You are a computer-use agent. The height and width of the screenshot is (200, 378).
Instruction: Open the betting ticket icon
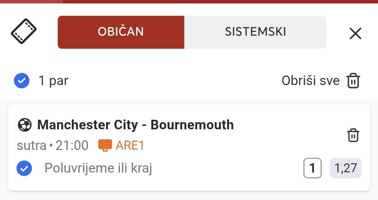pyautogui.click(x=24, y=31)
